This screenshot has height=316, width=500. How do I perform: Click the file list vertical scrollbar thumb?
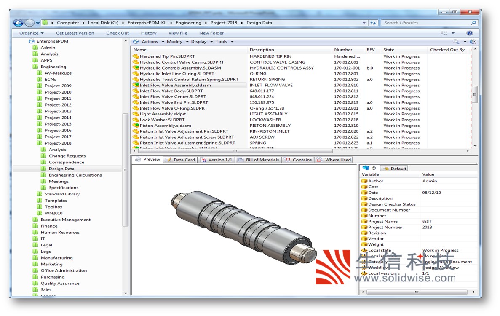pyautogui.click(x=475, y=94)
